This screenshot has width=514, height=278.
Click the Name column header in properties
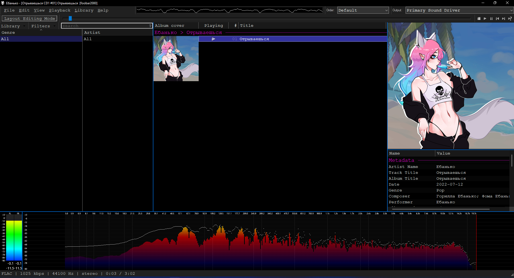click(x=411, y=153)
